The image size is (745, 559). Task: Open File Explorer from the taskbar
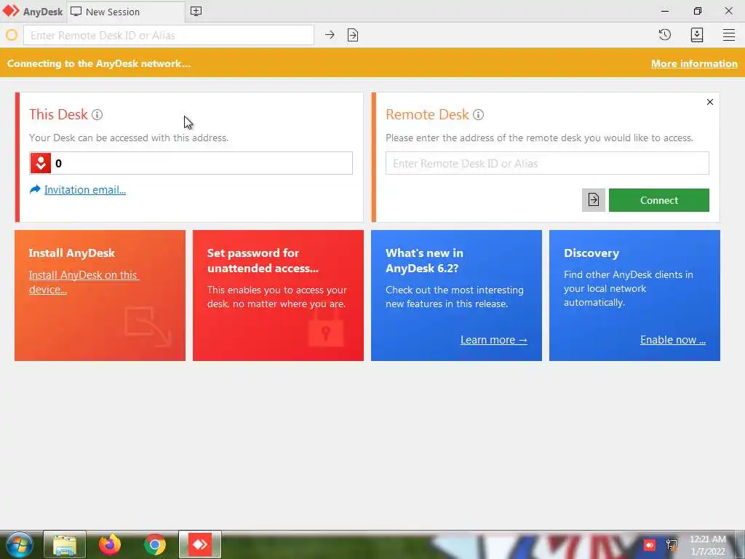tap(65, 544)
